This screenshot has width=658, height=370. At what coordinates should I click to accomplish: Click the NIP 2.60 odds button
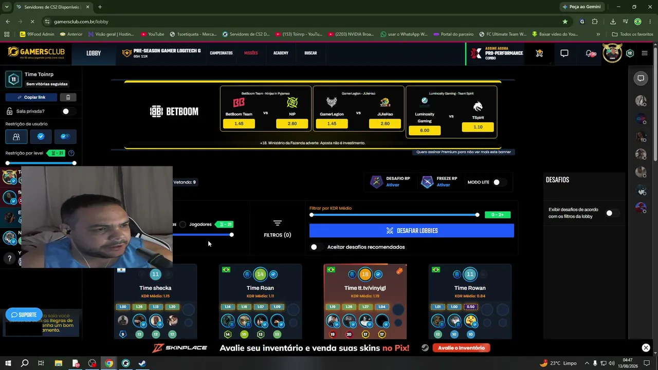[x=292, y=124]
